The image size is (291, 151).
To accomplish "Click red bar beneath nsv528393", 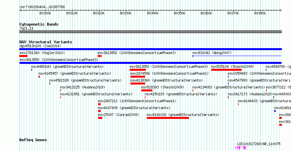I will pos(147,90).
